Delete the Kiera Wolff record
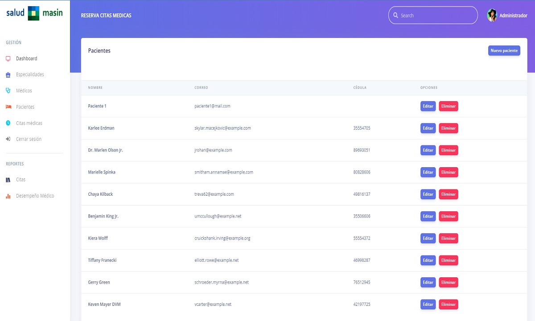Screen dimensions: 535x321 (x=449, y=238)
